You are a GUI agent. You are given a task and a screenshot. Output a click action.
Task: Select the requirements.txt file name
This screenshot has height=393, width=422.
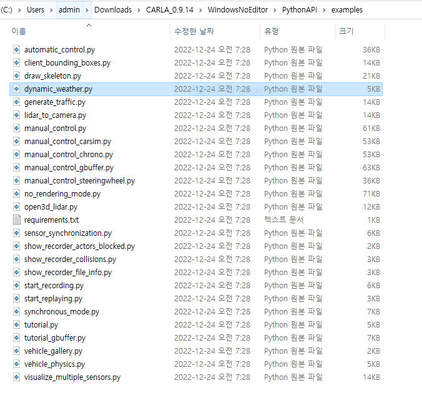pyautogui.click(x=51, y=220)
